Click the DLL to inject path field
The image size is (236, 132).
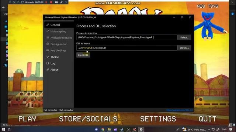127,48
